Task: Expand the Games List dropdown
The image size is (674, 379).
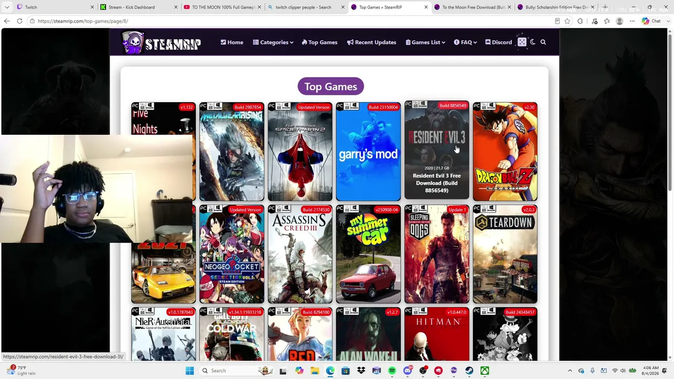Action: coord(425,42)
